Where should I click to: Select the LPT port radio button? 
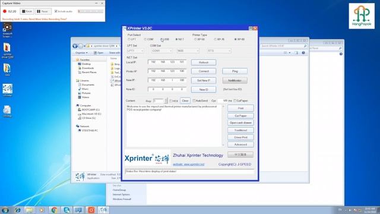[x=129, y=39]
